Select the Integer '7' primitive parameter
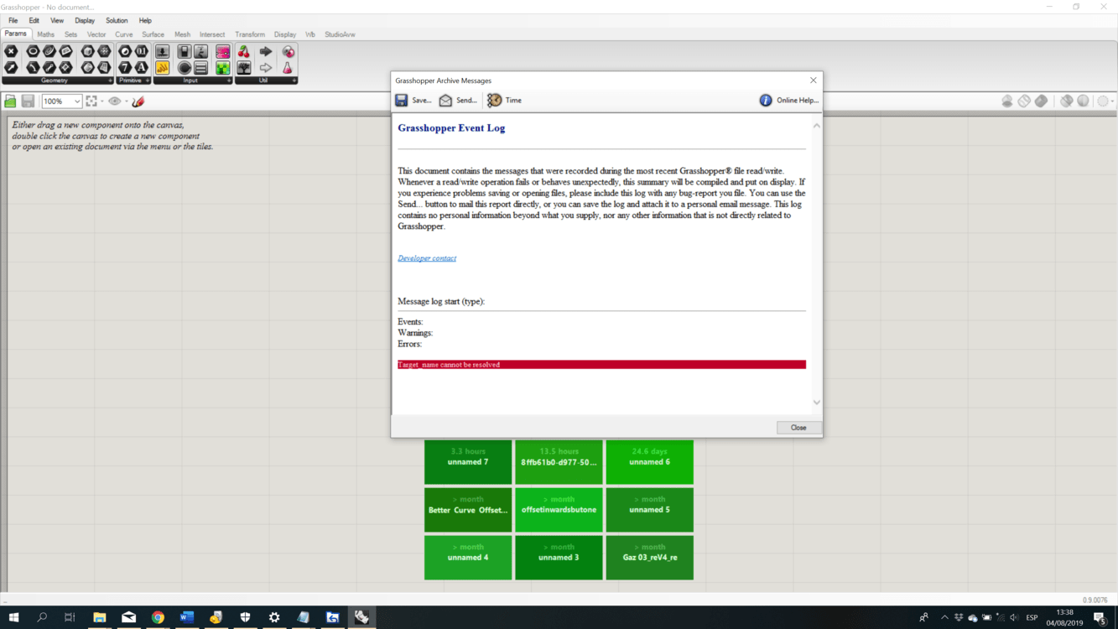This screenshot has width=1118, height=629. [125, 67]
